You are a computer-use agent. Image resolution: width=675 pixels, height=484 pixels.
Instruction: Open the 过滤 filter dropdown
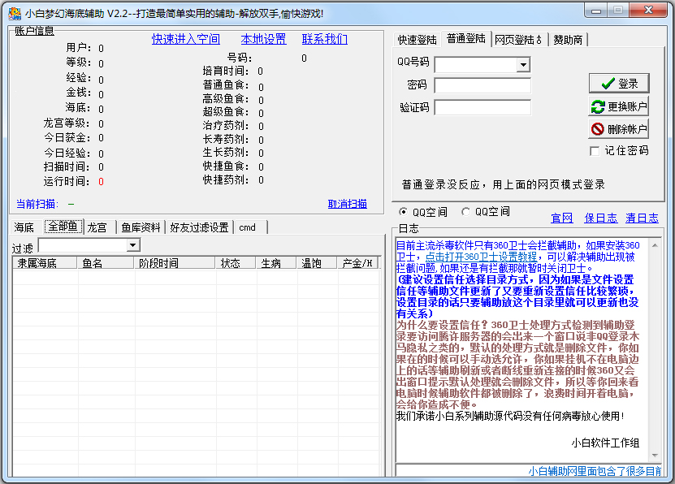(x=133, y=245)
